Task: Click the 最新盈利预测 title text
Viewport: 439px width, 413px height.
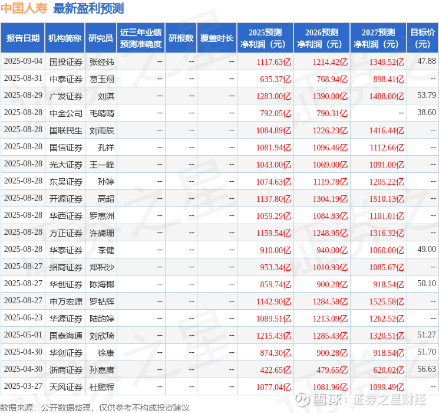Action: pyautogui.click(x=88, y=8)
